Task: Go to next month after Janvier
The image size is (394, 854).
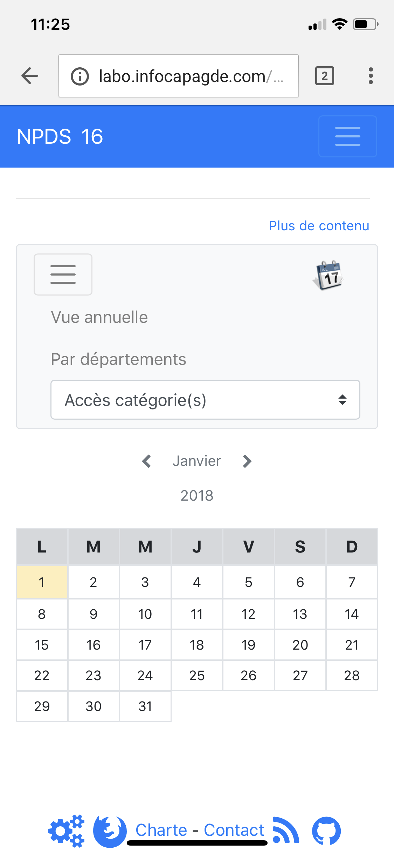Action: pyautogui.click(x=247, y=461)
